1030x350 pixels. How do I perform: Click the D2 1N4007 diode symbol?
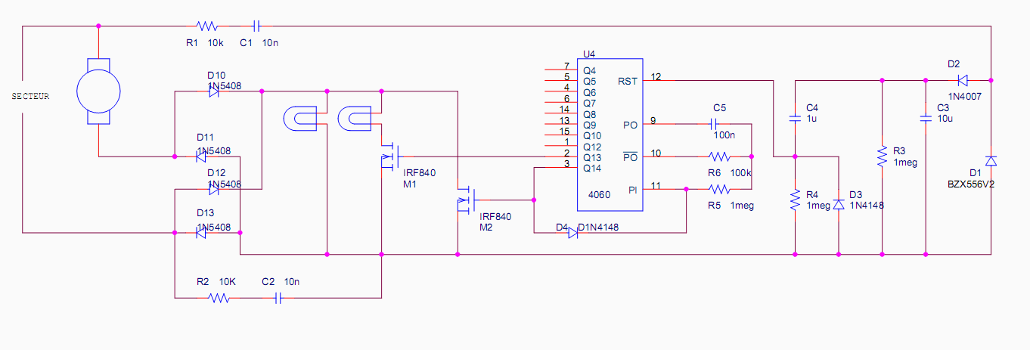(963, 79)
